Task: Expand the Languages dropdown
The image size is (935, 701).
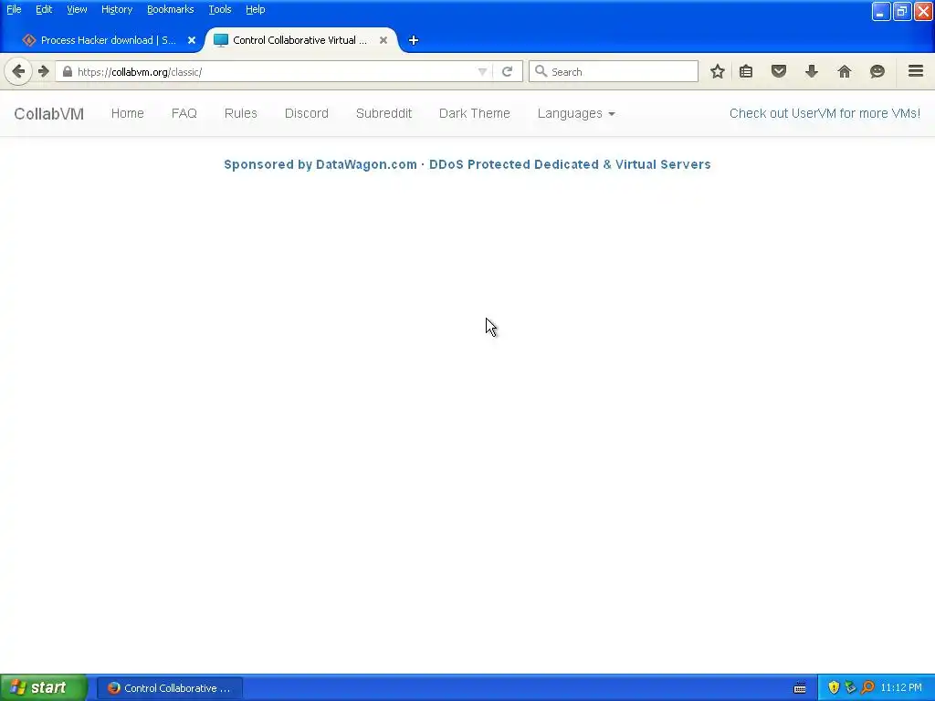Action: pos(576,113)
